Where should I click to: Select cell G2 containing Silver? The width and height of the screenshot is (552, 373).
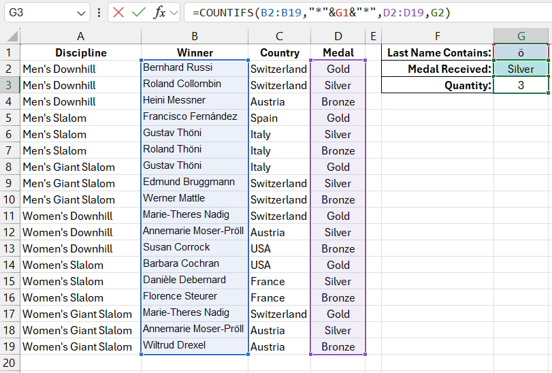[x=521, y=69]
